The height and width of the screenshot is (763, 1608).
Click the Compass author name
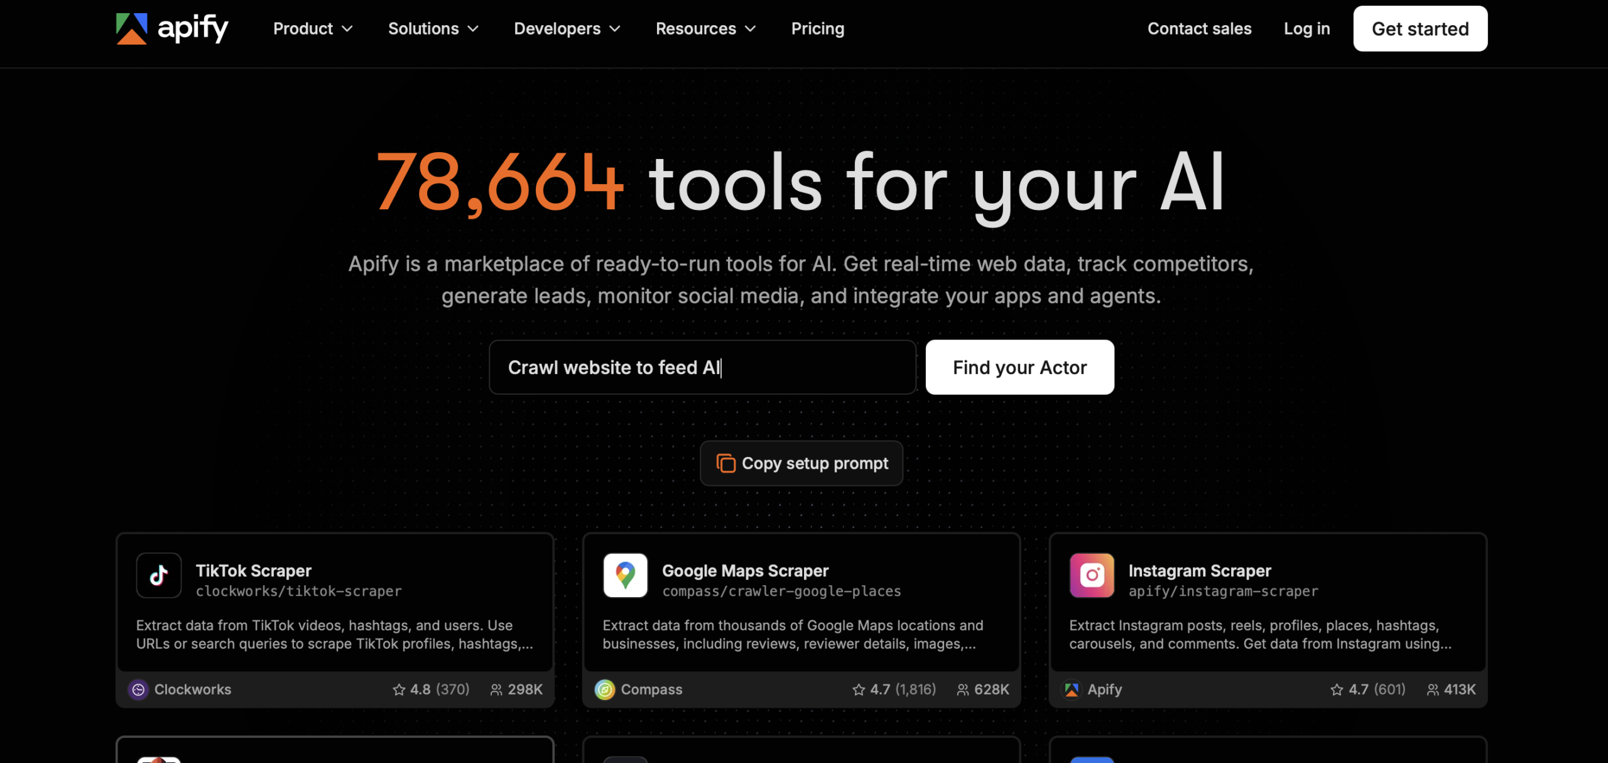tap(651, 689)
